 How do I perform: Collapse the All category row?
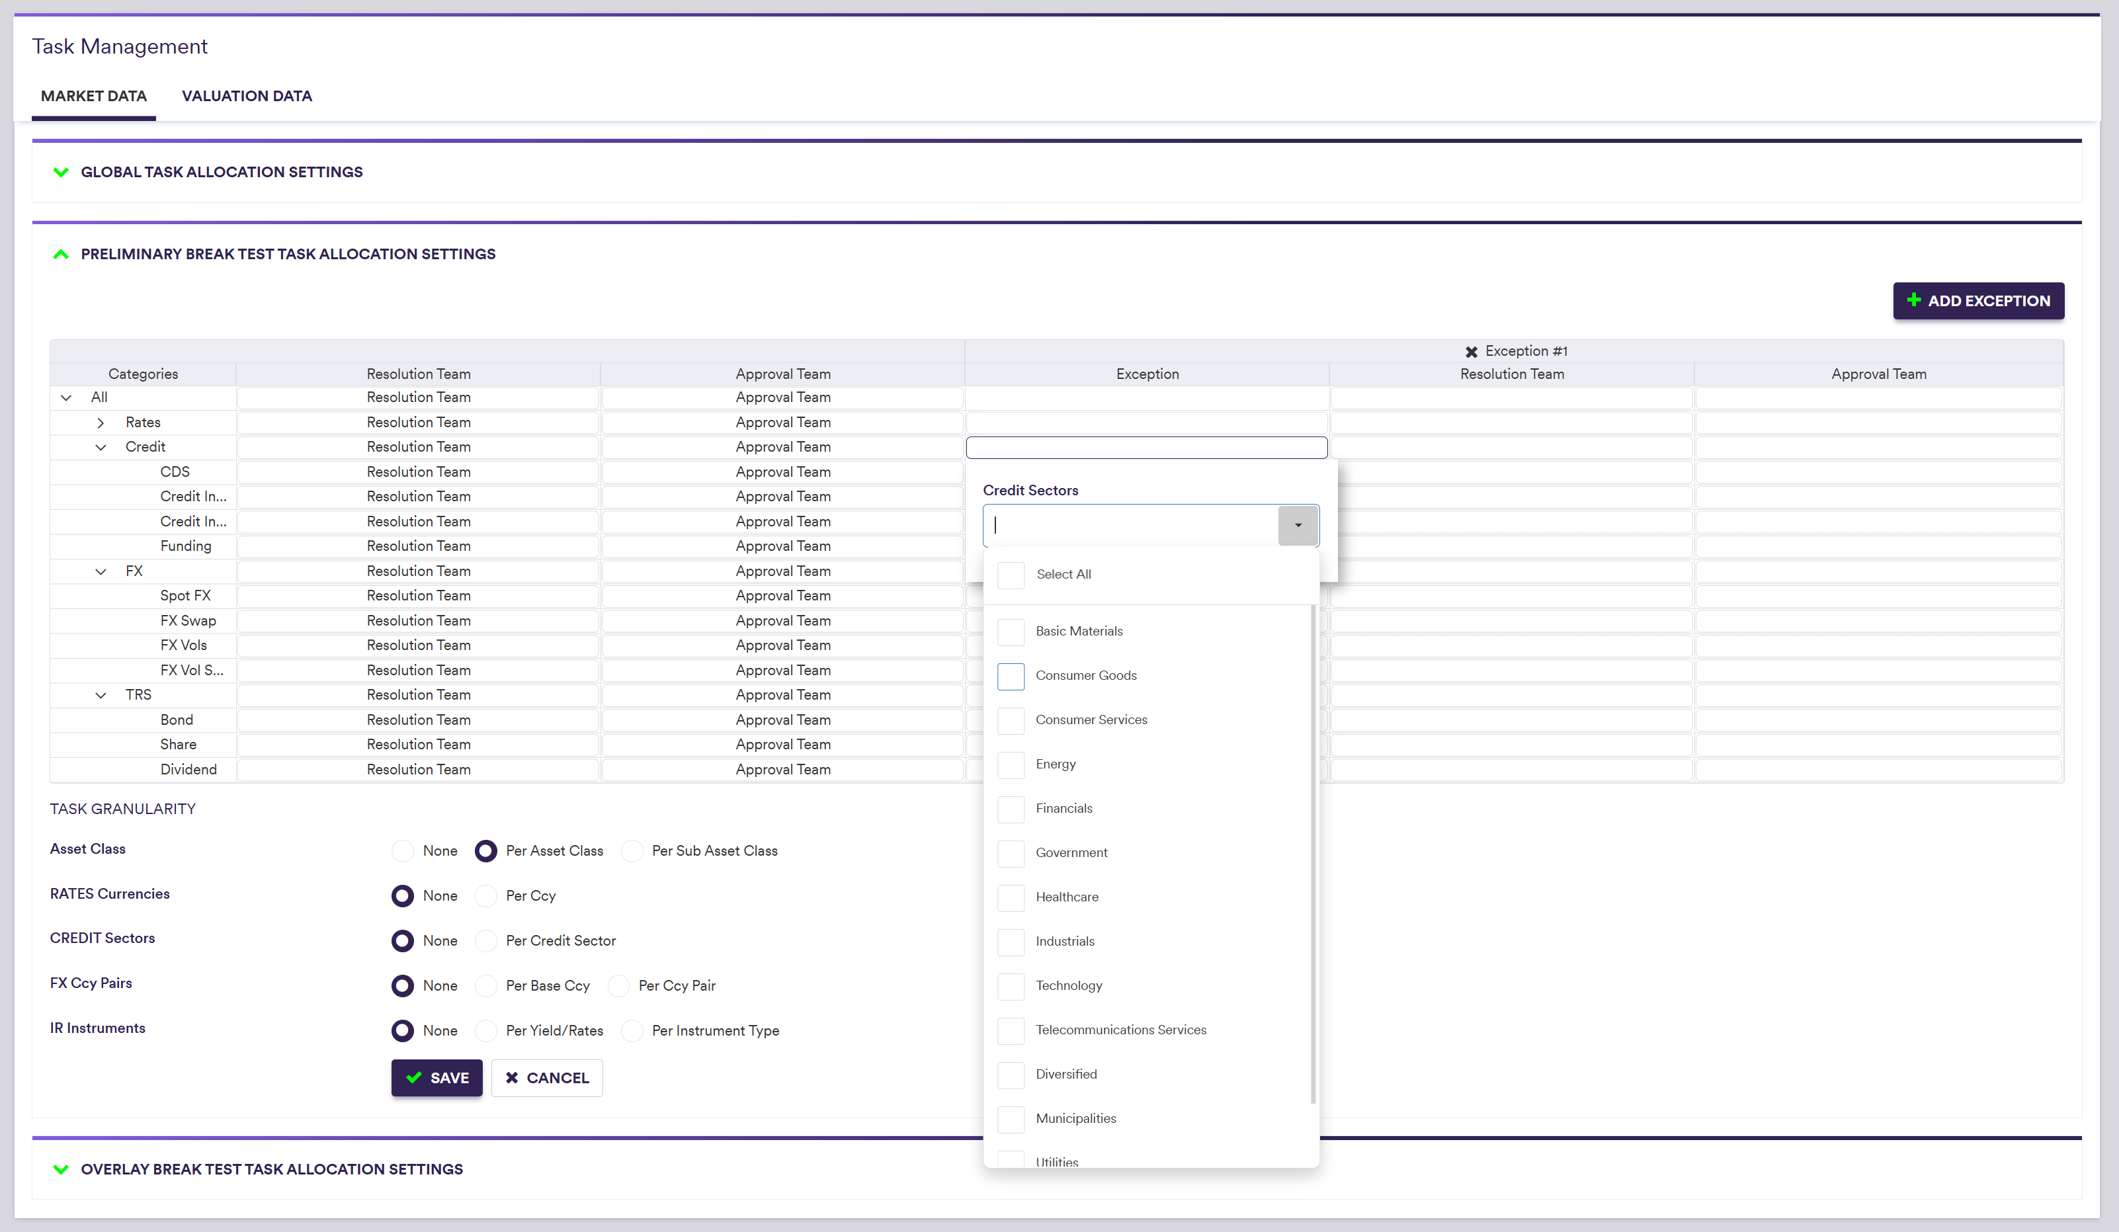pos(66,398)
